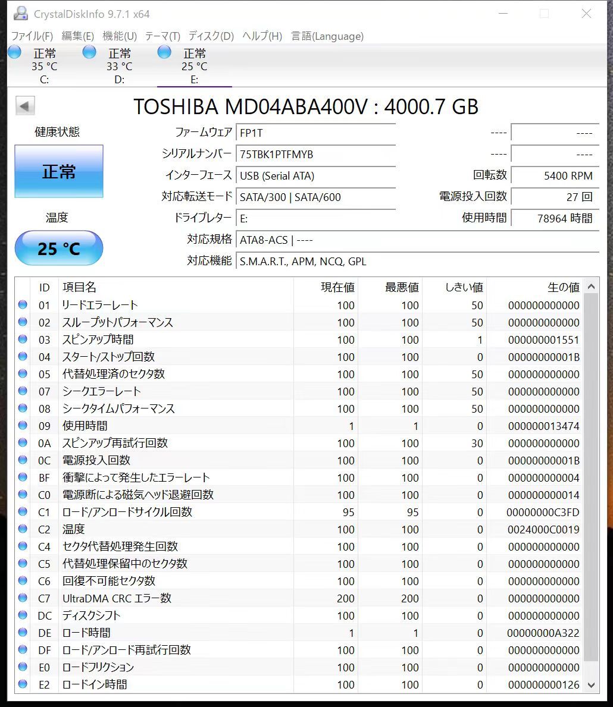Screen dimensions: 613x707
Task: Click the status dot for ID C4 row
Action: 23,546
